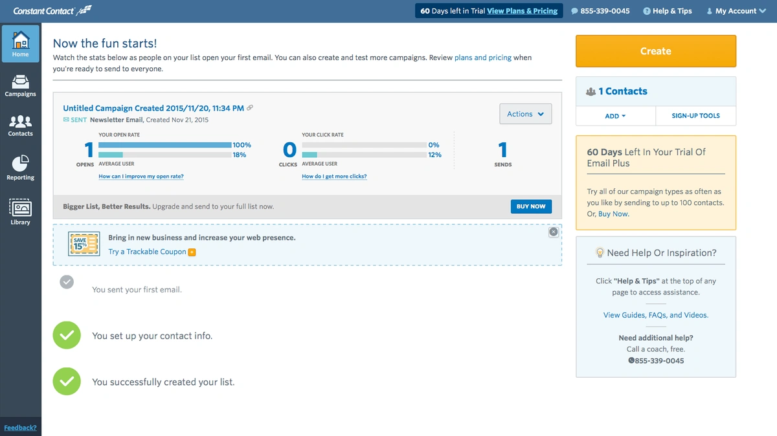Open the Untitled Campaign title link
The height and width of the screenshot is (436, 777).
[153, 108]
